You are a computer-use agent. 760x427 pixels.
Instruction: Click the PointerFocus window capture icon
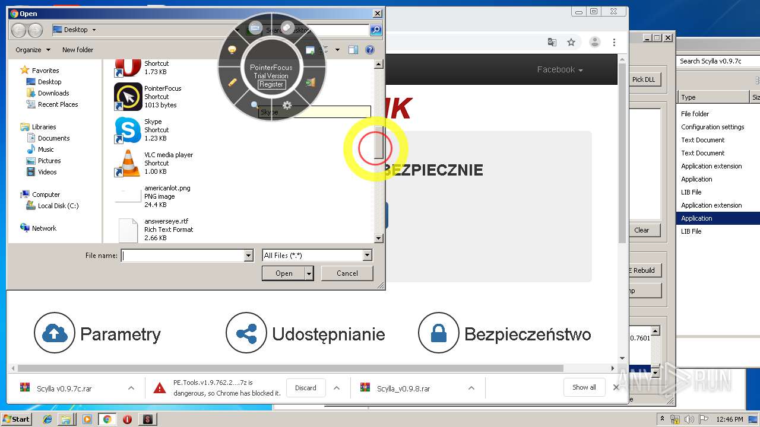point(310,50)
